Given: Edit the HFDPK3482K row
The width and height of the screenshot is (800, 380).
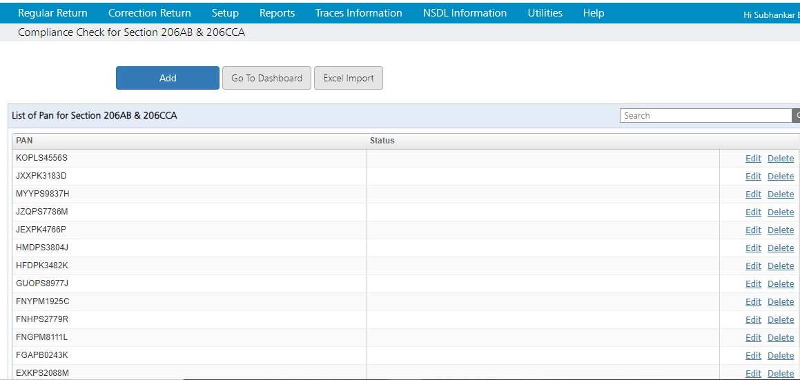Looking at the screenshot, I should tap(753, 266).
